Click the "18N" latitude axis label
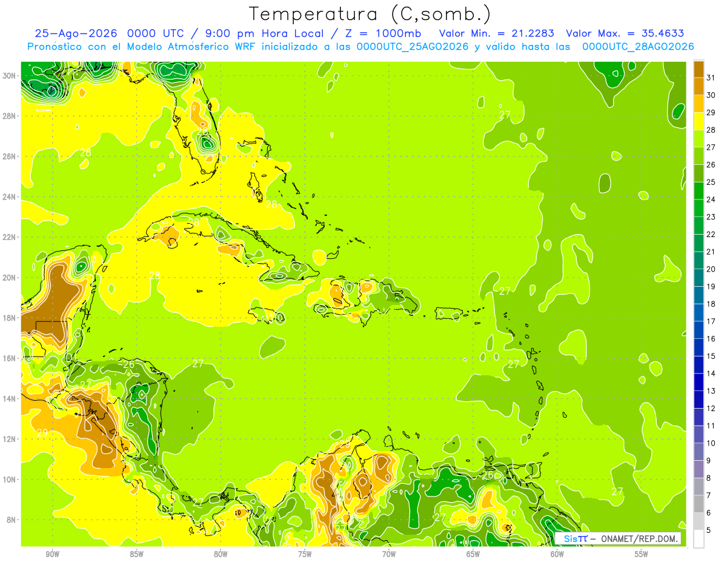Image resolution: width=727 pixels, height=562 pixels. pos(10,318)
